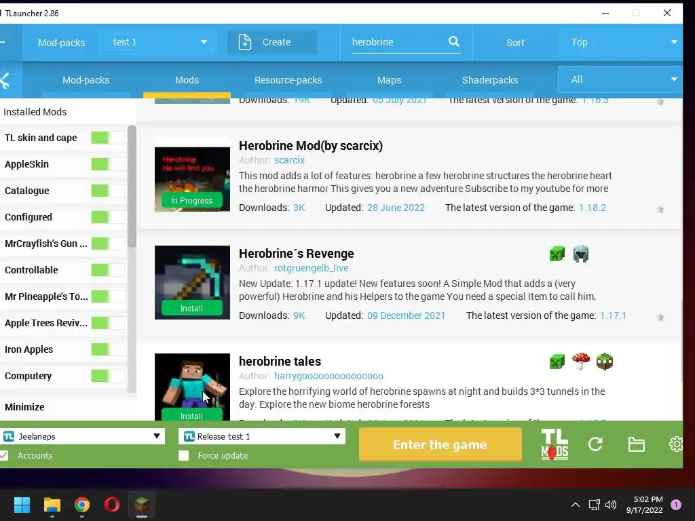The height and width of the screenshot is (521, 695).
Task: Open the All category filter dropdown
Action: click(x=620, y=80)
